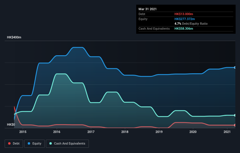Click the 2017 axis label
Viewport: 240px width, 153px height.
pyautogui.click(x=91, y=132)
